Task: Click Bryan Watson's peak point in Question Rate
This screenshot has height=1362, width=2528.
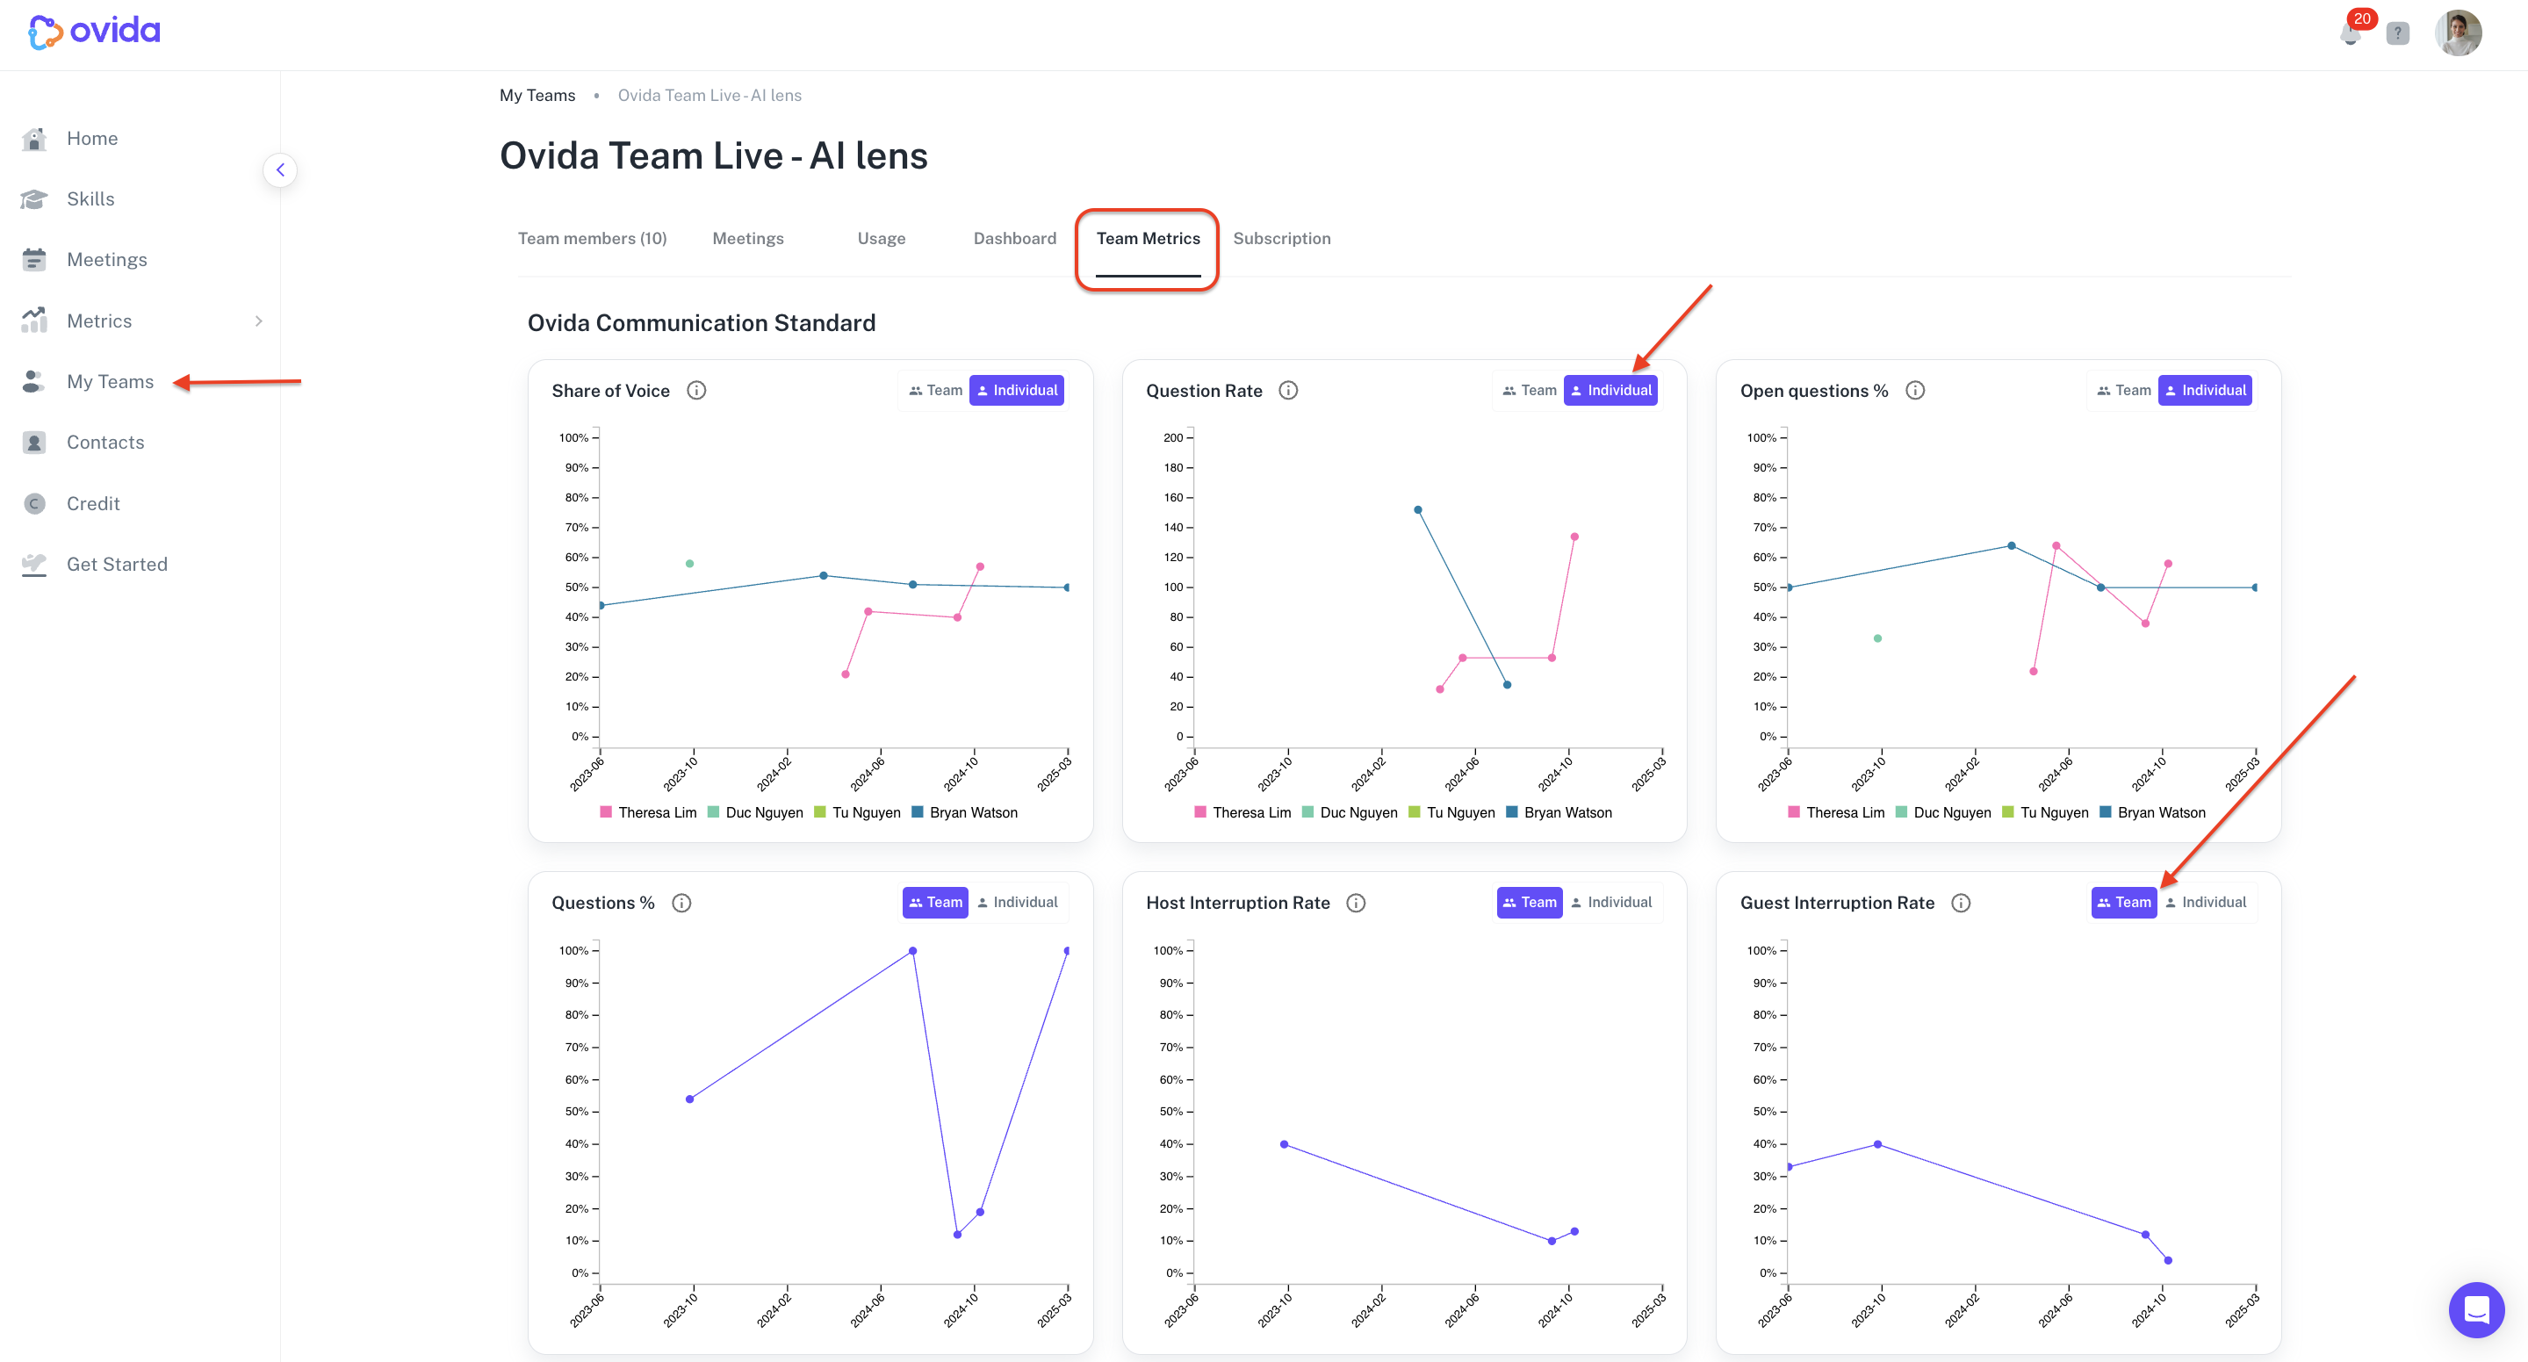Action: tap(1418, 510)
